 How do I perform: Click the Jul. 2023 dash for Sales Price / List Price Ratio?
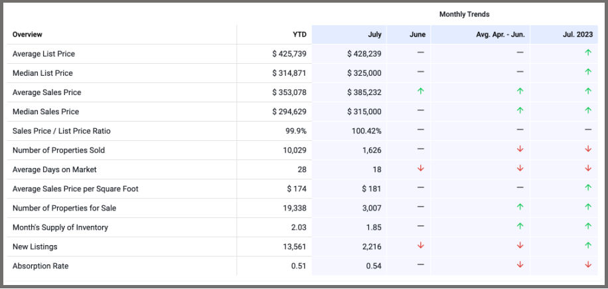click(588, 130)
